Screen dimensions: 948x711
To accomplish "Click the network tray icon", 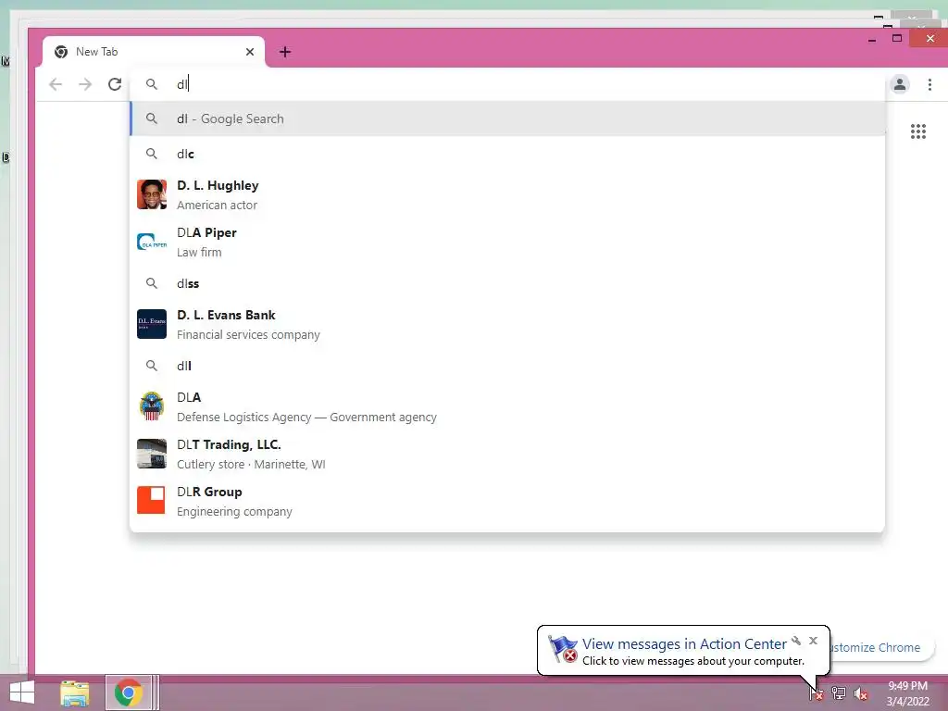I will point(839,693).
